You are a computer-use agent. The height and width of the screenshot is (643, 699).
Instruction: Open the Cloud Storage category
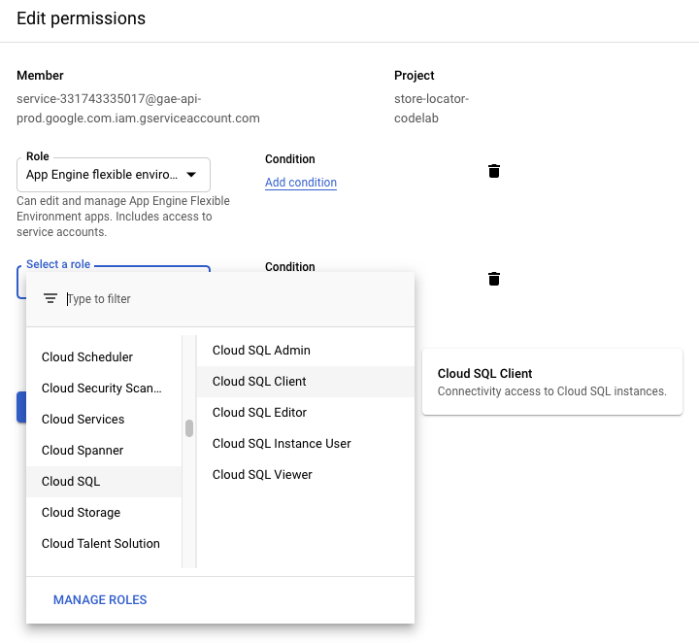click(x=81, y=513)
